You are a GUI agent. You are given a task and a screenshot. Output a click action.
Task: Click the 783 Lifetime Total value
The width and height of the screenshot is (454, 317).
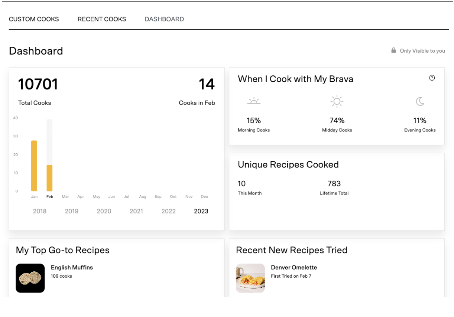point(334,184)
